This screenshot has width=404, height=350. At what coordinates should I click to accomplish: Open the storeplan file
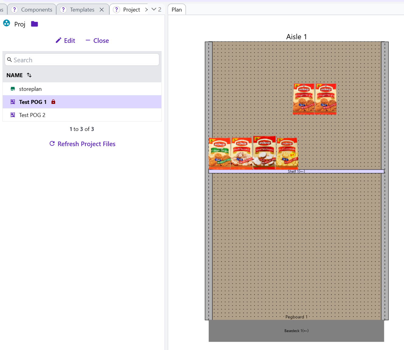point(30,89)
